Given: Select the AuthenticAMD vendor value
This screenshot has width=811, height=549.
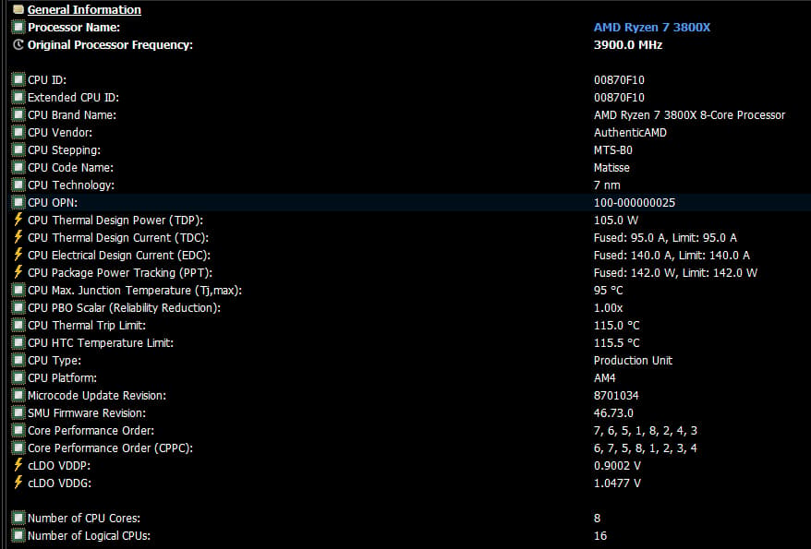Looking at the screenshot, I should (x=630, y=133).
